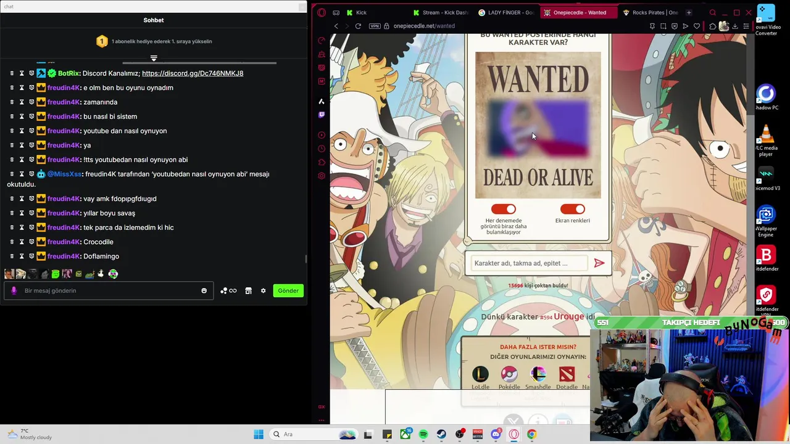
Task: Click the 'yıllar boyu savaş' chat message
Action: coord(109,213)
